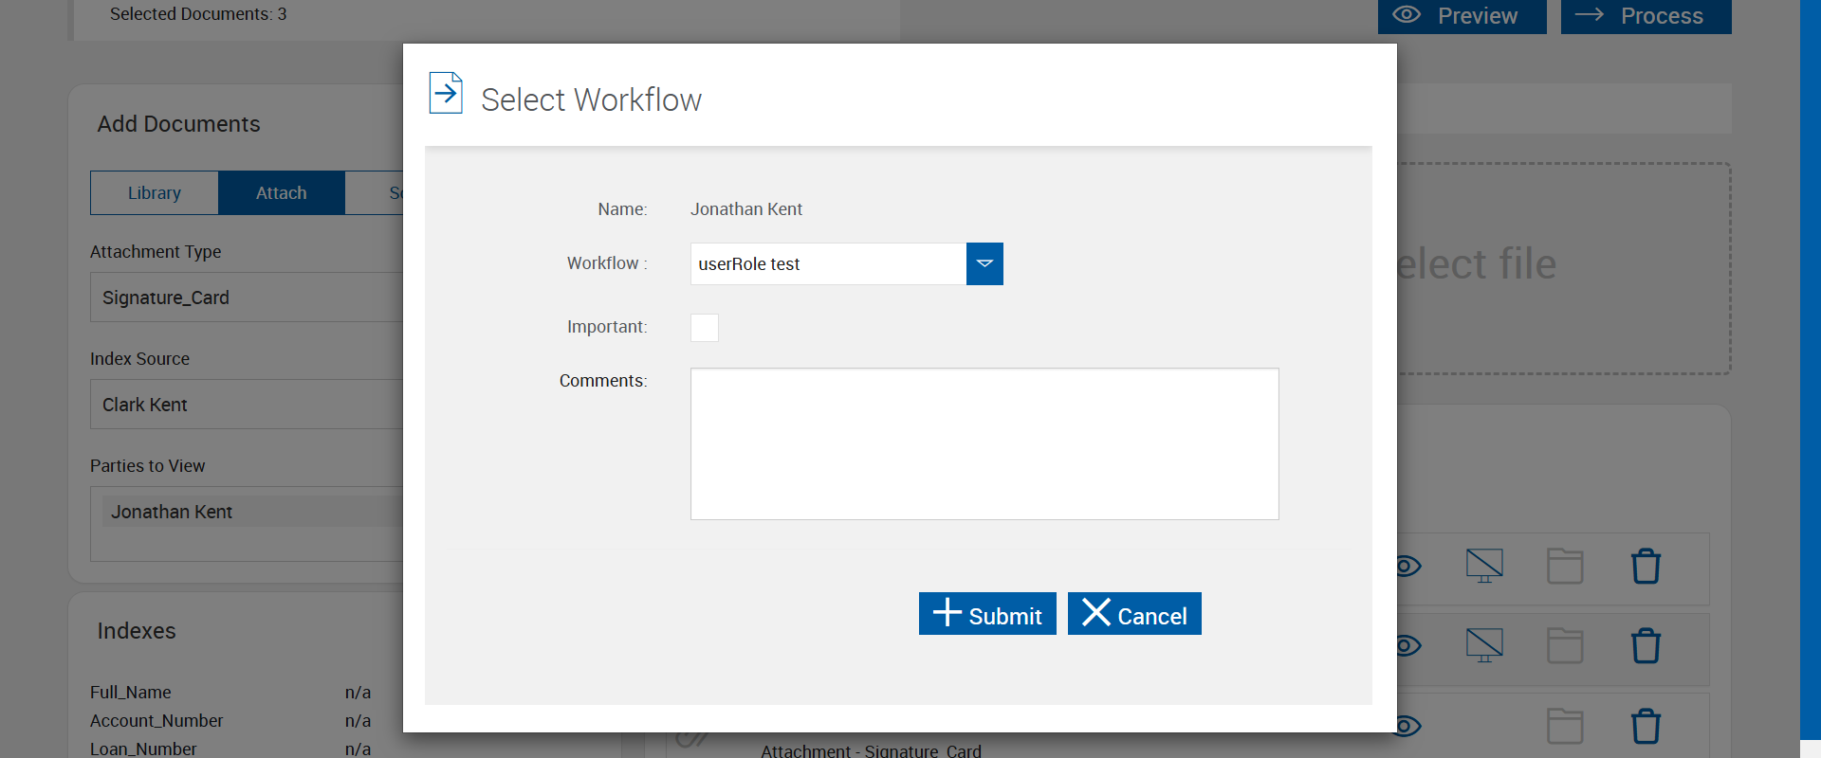Open folder icon in the first document row
The image size is (1821, 758).
pyautogui.click(x=1565, y=567)
